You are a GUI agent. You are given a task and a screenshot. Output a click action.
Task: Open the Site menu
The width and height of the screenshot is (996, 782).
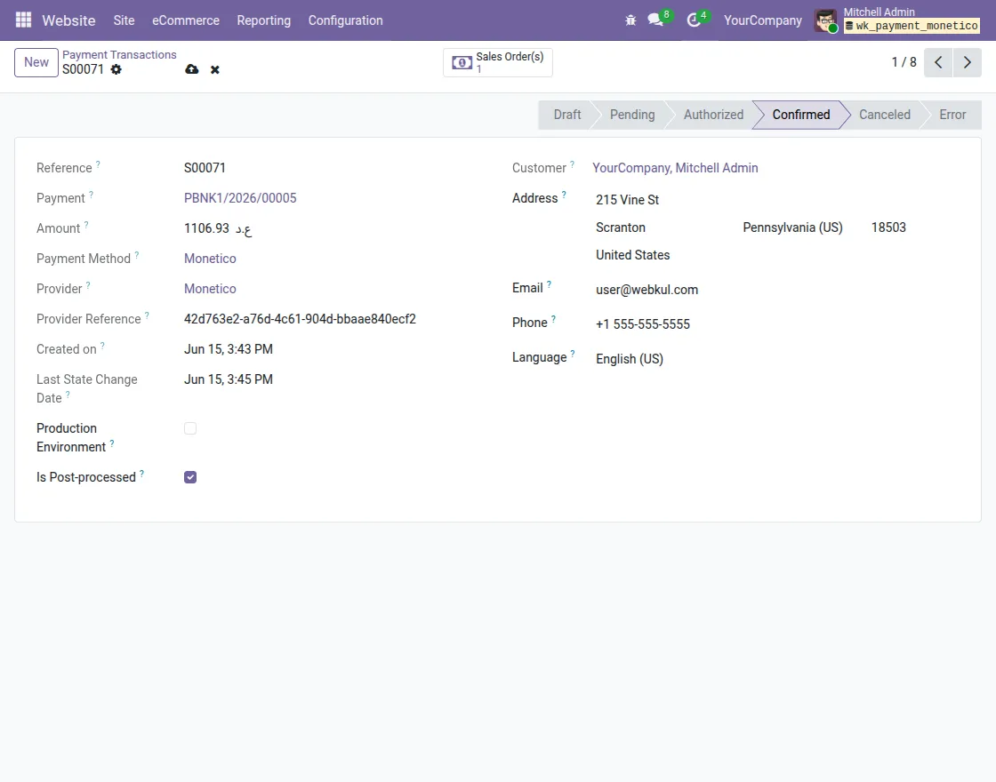click(x=124, y=20)
